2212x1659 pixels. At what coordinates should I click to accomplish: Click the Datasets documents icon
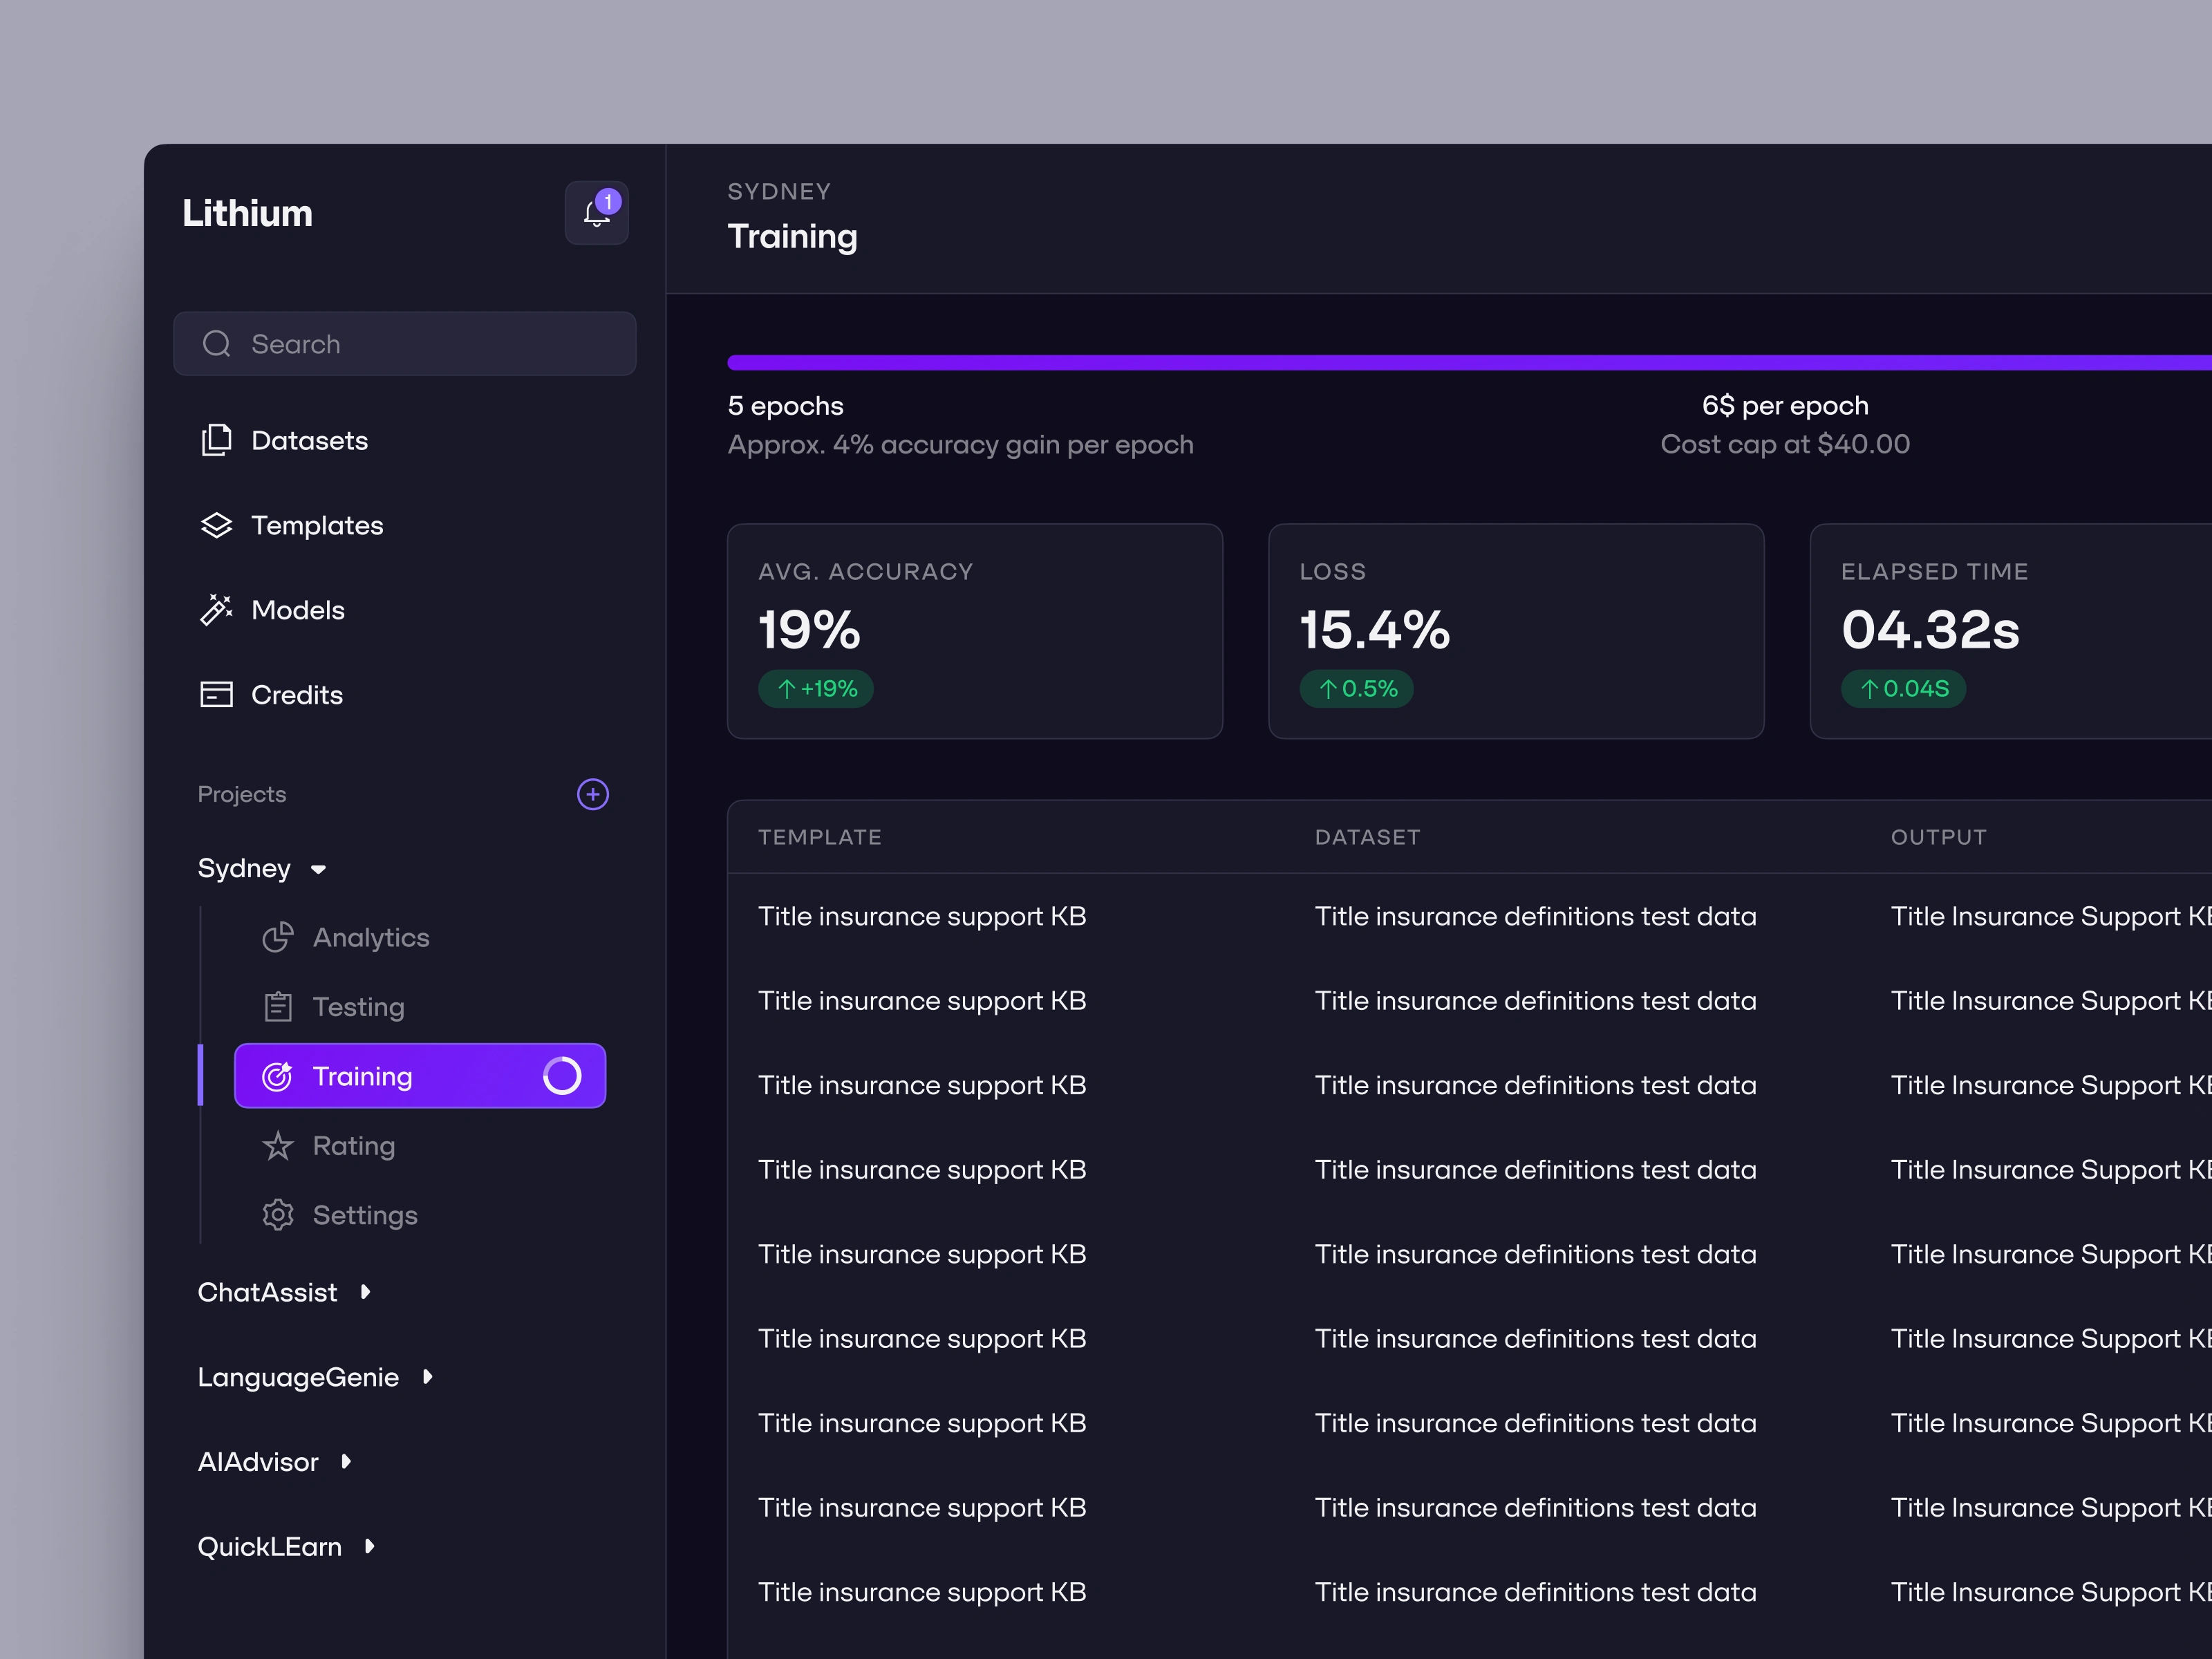[216, 441]
